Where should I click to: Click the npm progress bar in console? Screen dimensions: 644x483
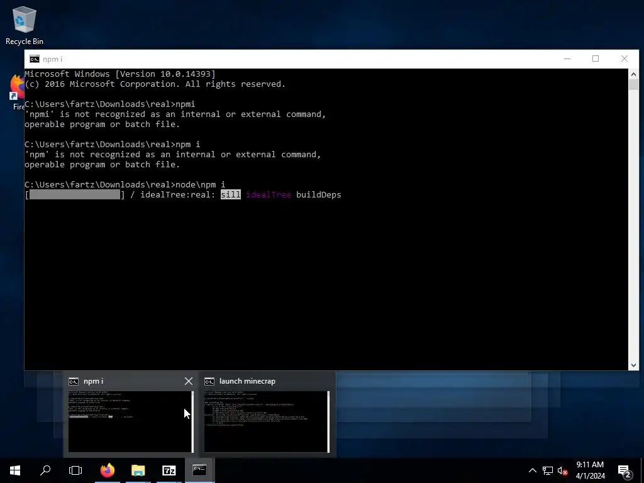[75, 195]
